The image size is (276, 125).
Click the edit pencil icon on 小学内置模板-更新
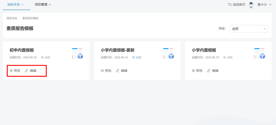point(117,71)
